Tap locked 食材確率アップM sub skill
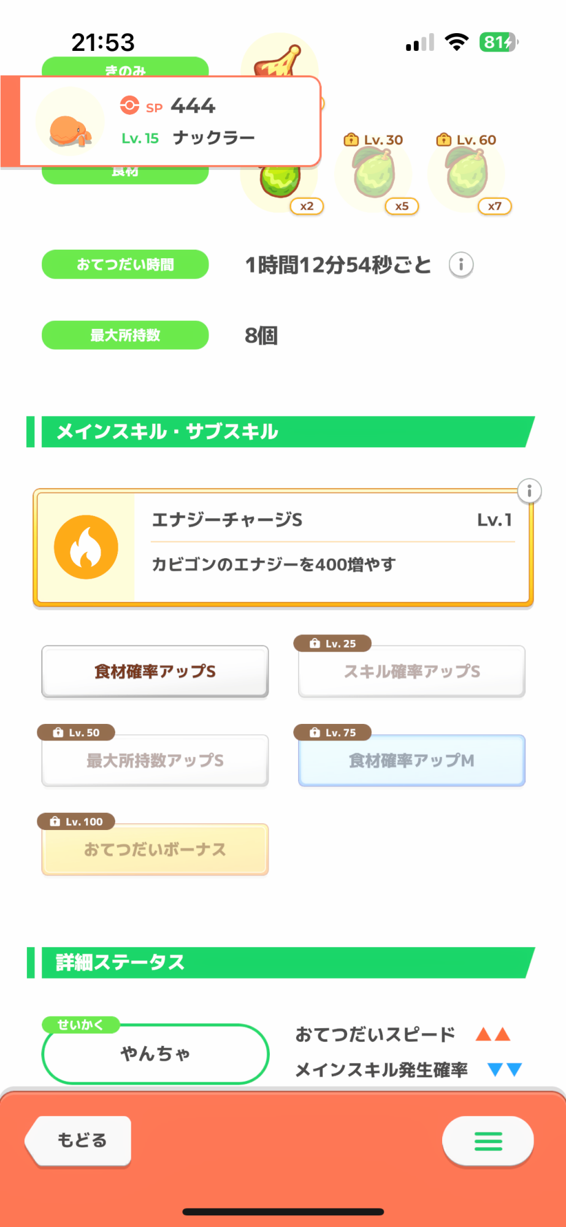The image size is (566, 1227). tap(411, 761)
